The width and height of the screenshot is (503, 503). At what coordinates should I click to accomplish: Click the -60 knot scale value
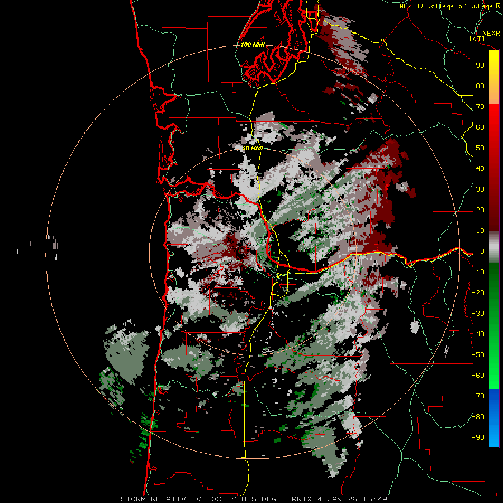(x=478, y=376)
